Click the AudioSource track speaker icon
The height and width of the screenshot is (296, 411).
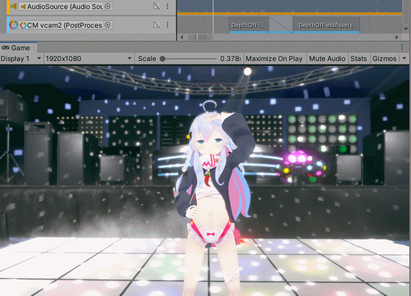pyautogui.click(x=14, y=6)
